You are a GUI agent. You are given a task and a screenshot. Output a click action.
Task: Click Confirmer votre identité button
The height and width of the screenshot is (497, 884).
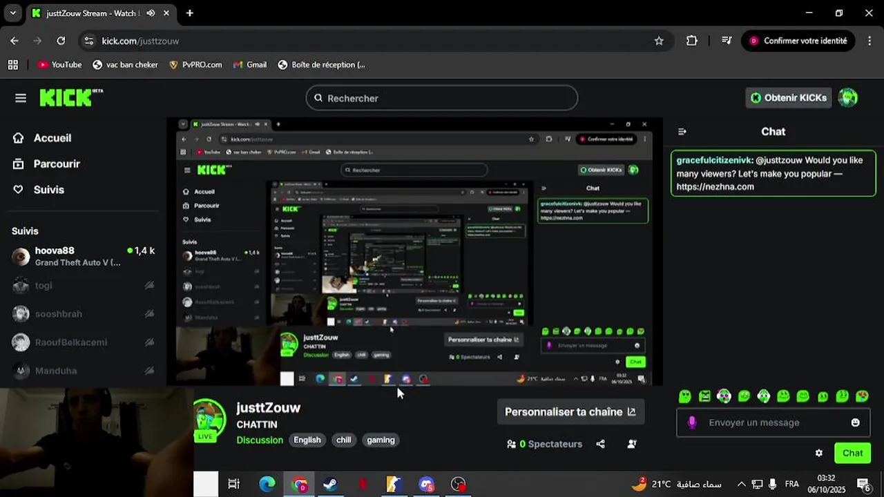[798, 41]
